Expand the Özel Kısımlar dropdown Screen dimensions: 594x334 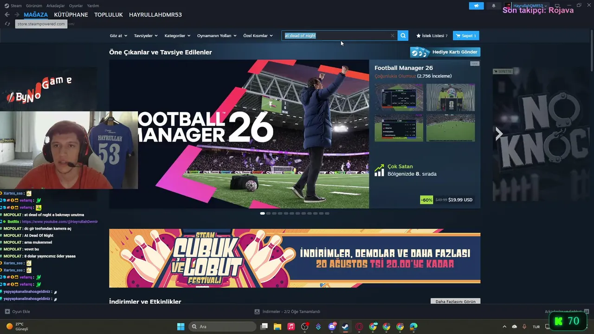coord(258,36)
